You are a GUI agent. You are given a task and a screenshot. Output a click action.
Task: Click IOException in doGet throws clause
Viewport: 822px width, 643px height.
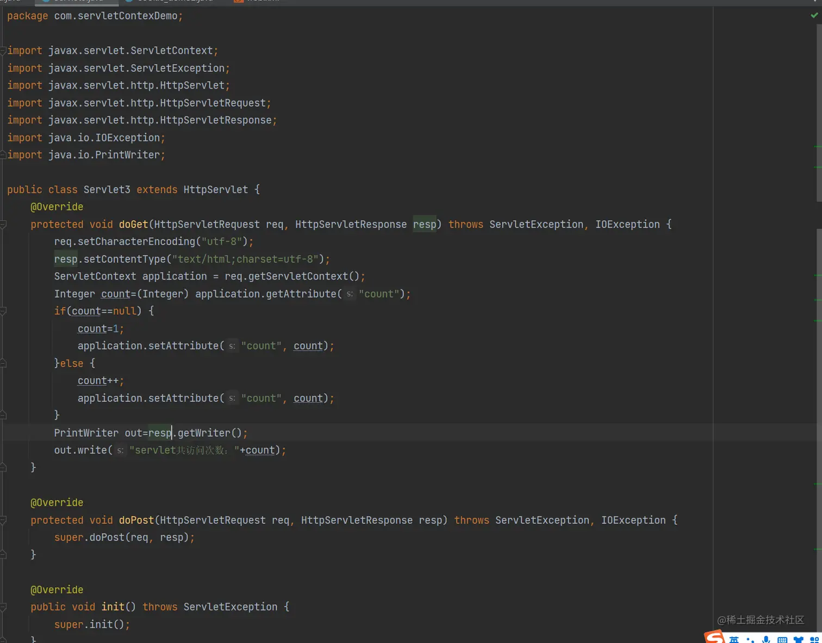point(627,225)
